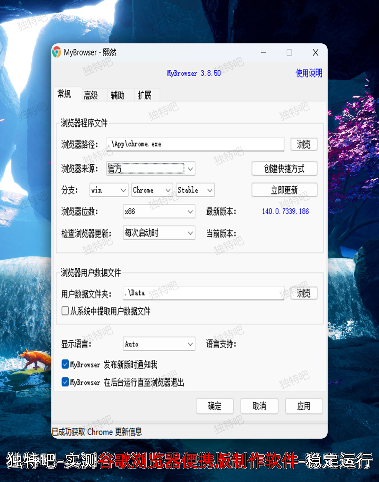This screenshot has width=379, height=482.
Task: Click 浏览 button next to browser path
Action: (304, 144)
